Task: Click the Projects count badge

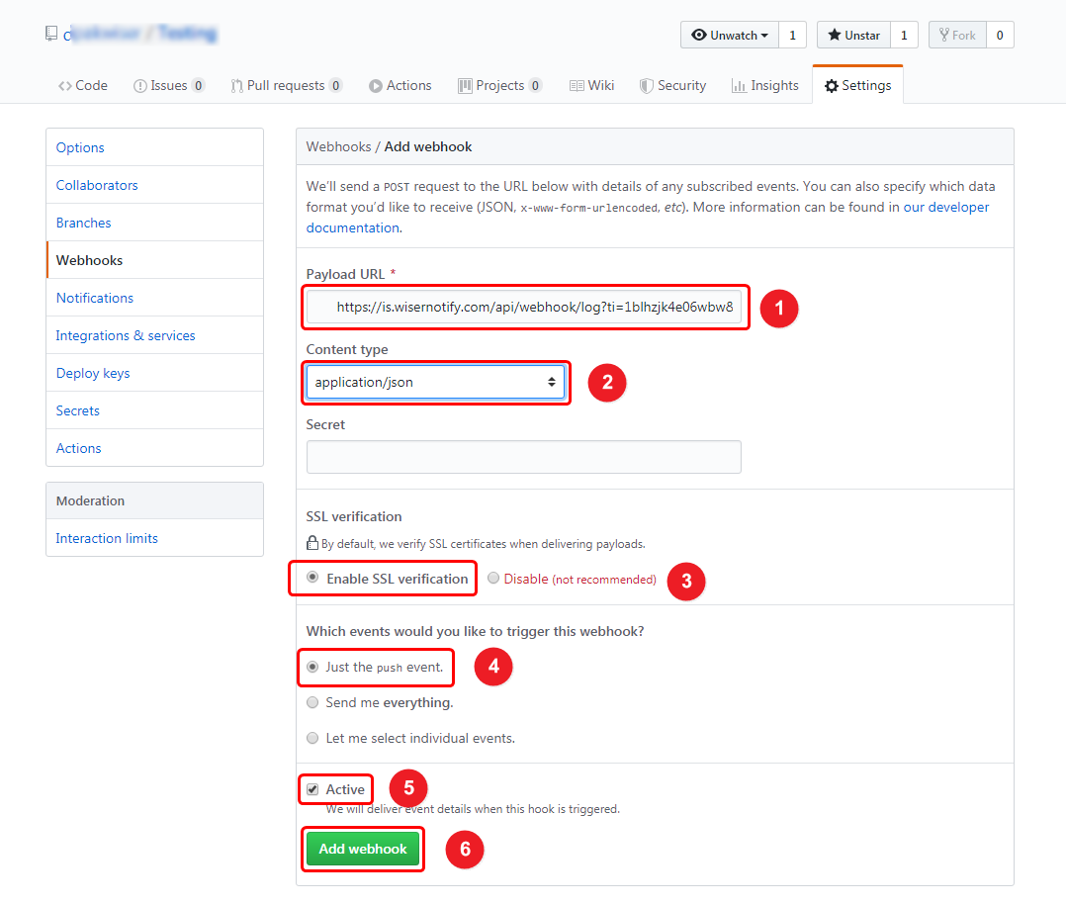Action: [x=536, y=86]
